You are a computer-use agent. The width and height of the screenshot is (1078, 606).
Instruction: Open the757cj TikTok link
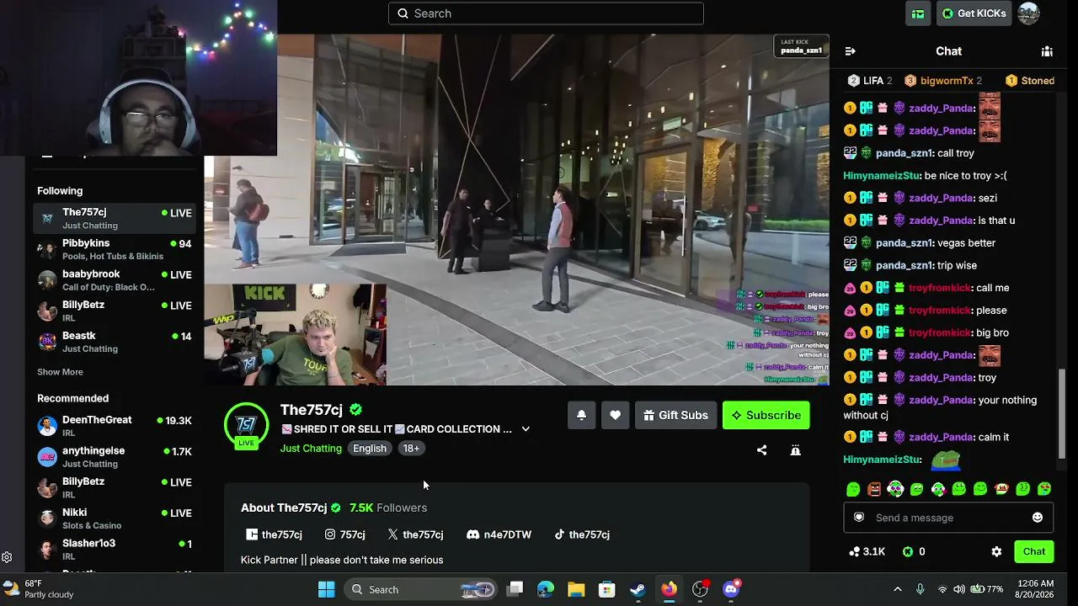[x=581, y=534]
